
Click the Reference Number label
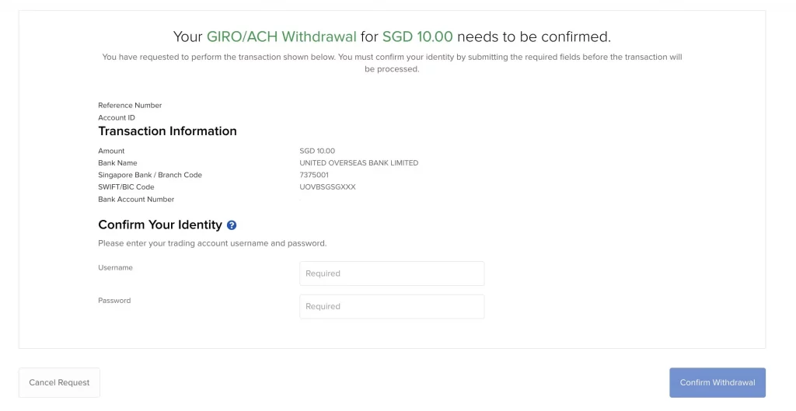(130, 106)
